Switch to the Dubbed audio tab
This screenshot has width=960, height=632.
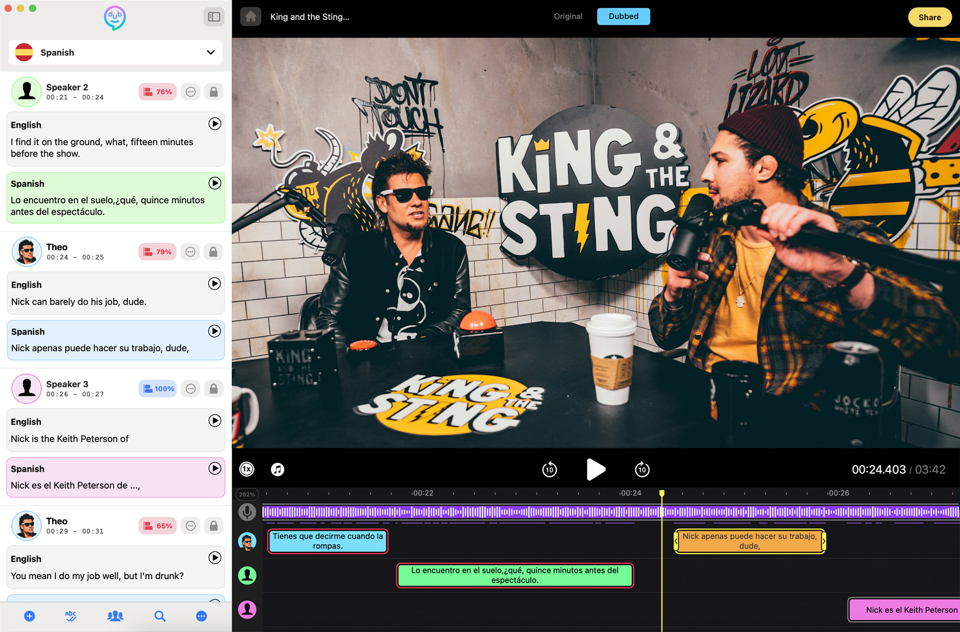(623, 16)
